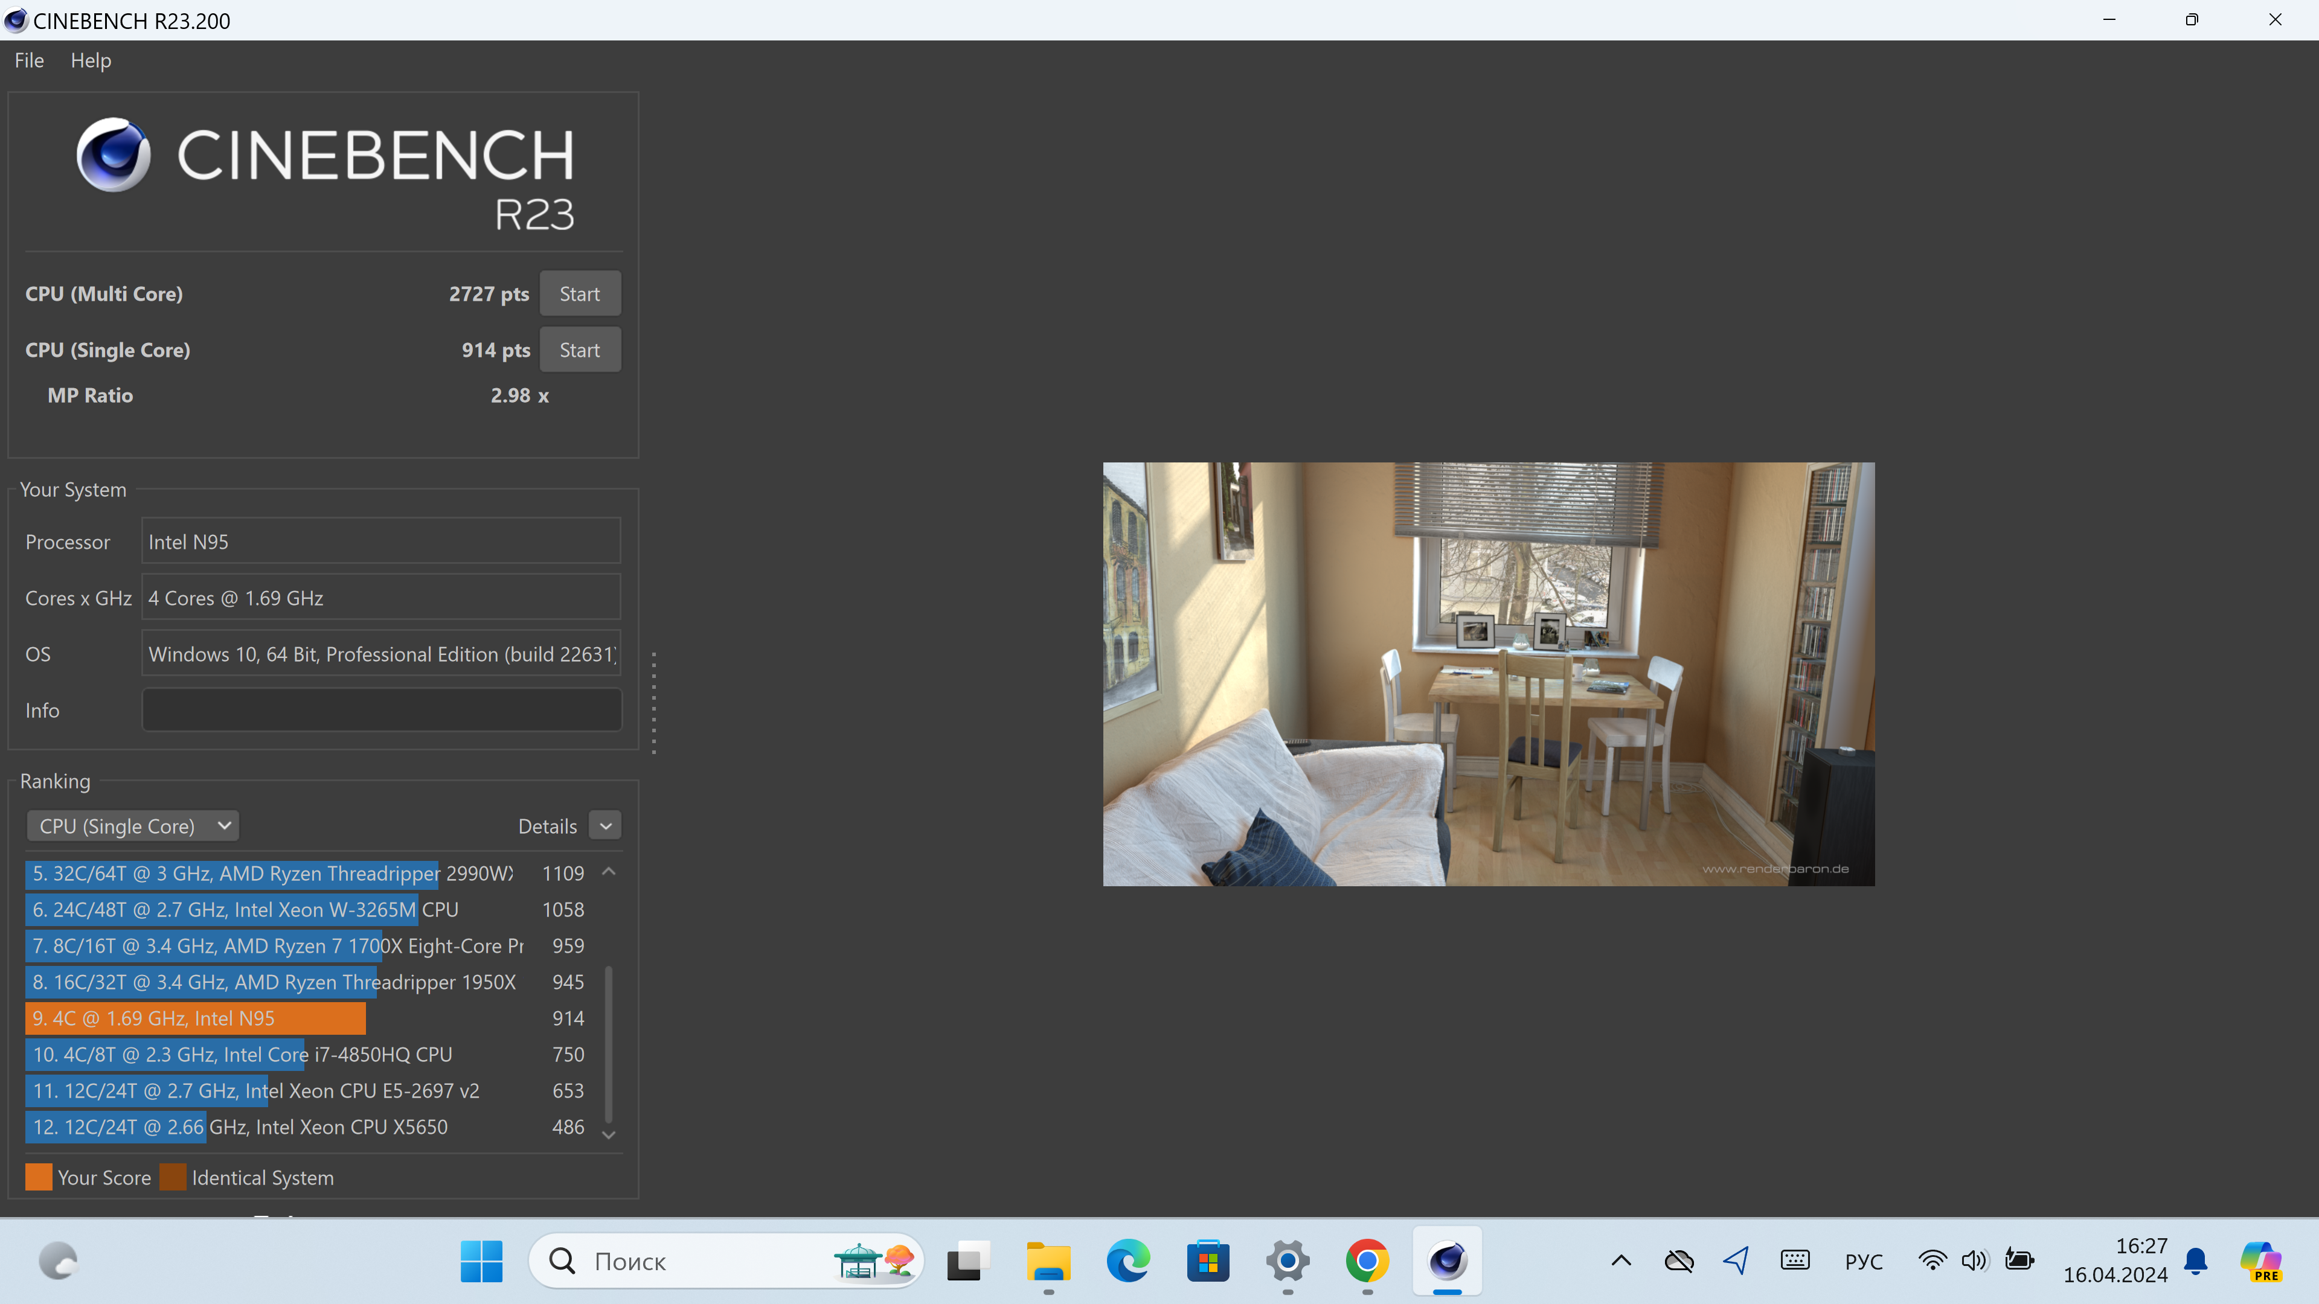Screen dimensions: 2319x1304
Task: Start the CPU Single Core test
Action: [579, 350]
